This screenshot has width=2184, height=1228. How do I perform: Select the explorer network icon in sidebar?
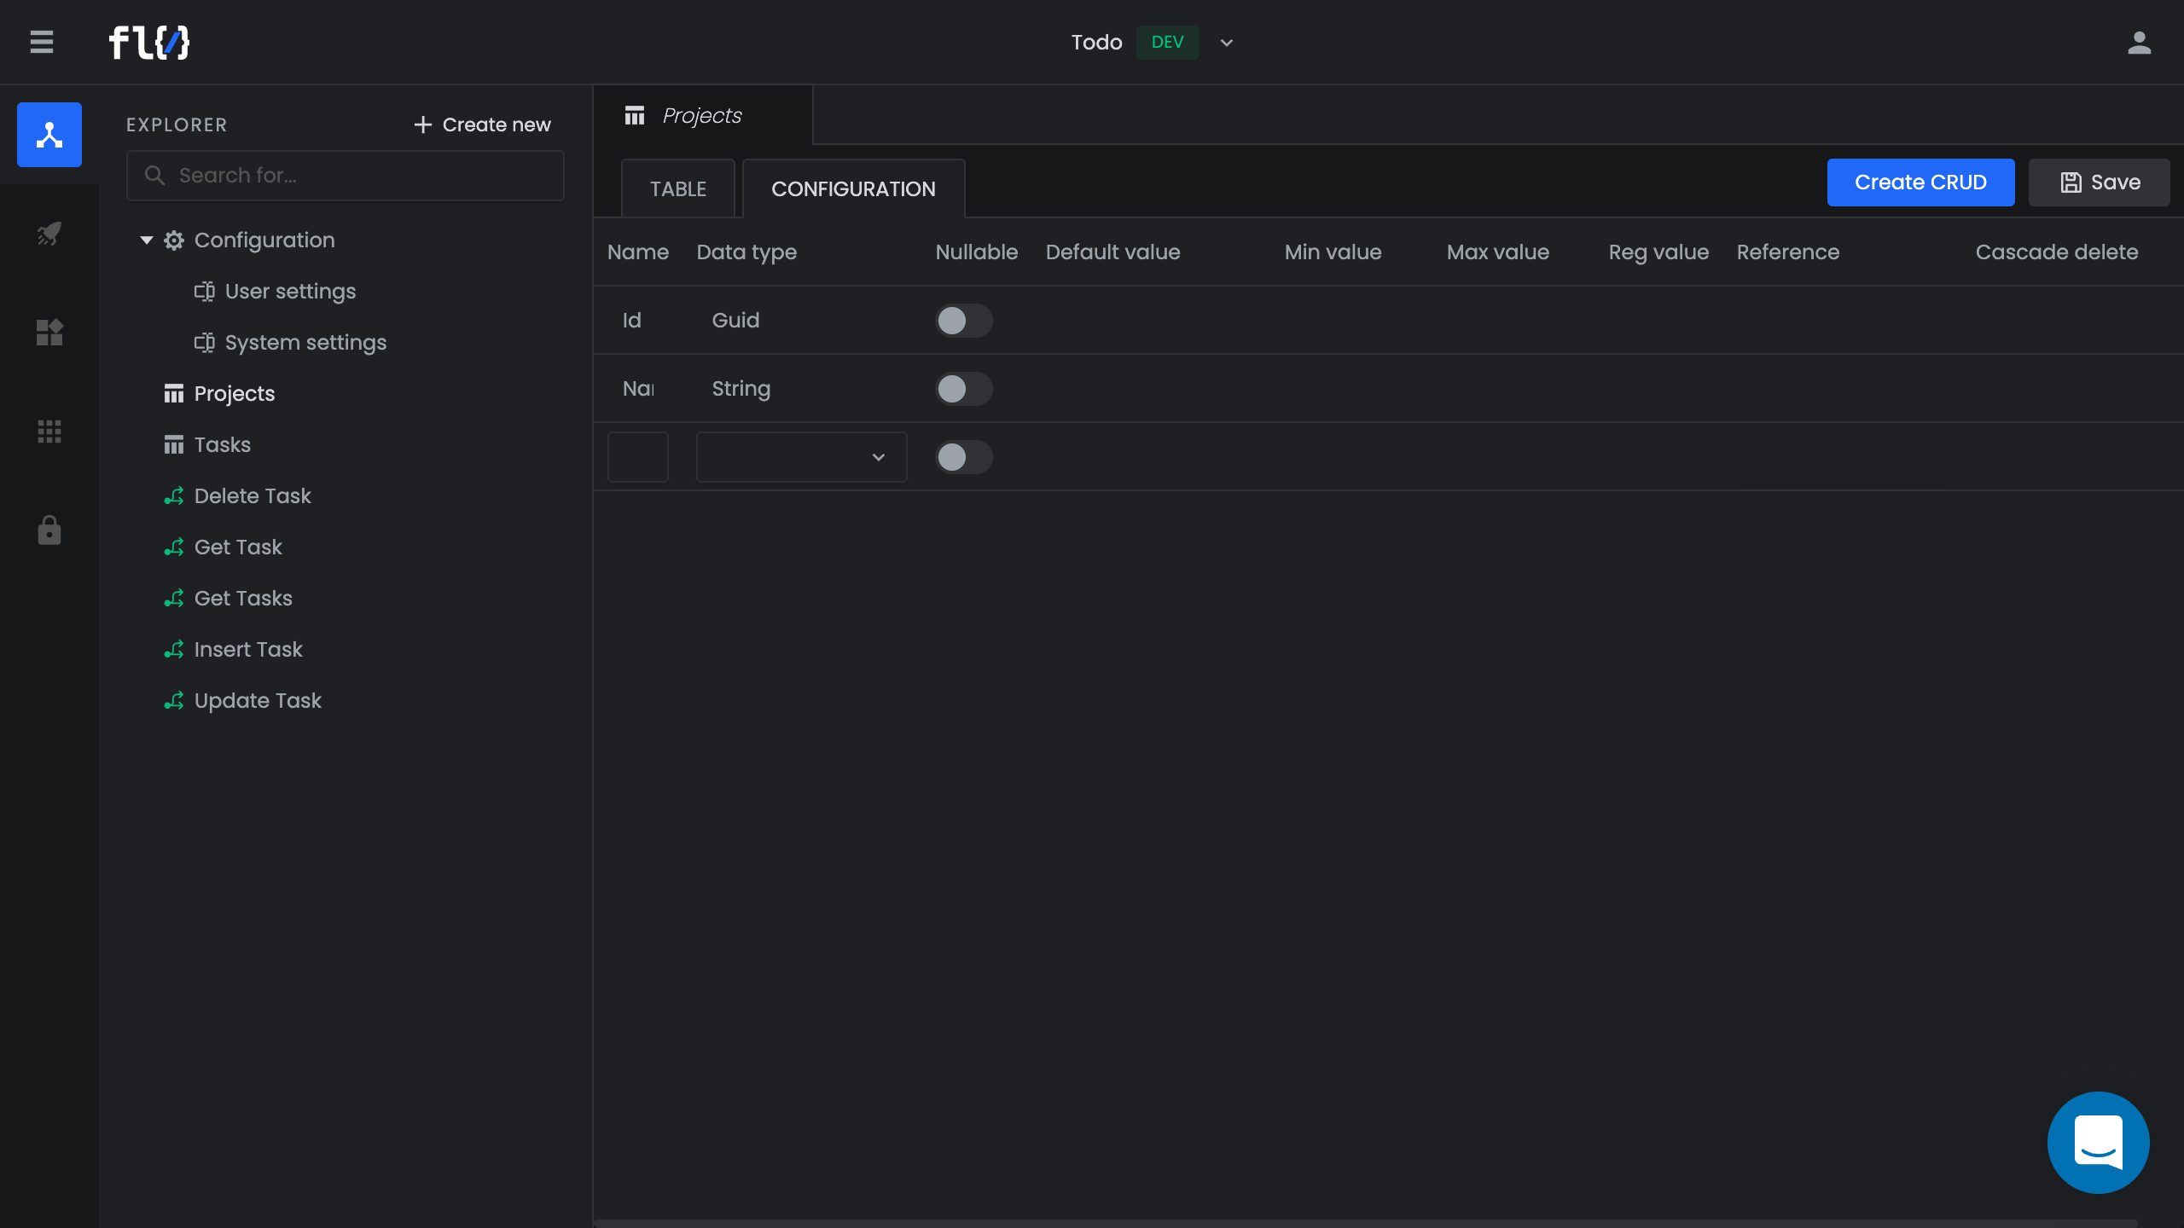[x=49, y=135]
